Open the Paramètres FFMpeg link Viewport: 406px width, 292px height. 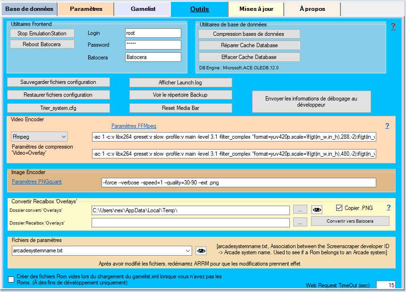point(134,126)
